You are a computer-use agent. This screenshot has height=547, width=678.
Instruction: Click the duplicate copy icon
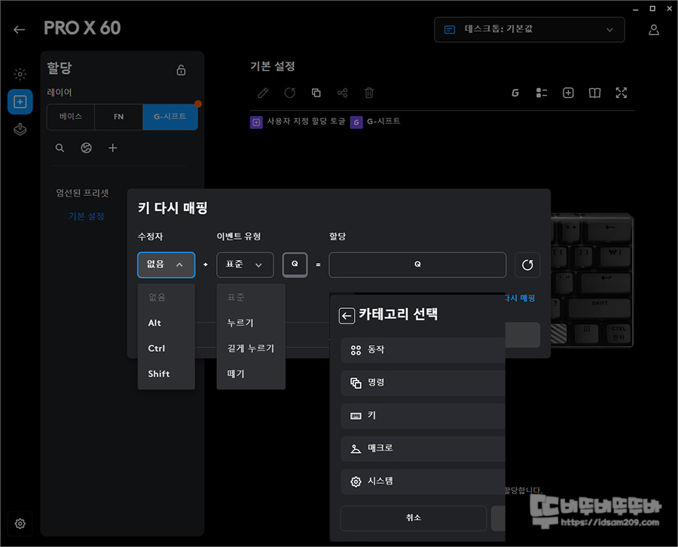(316, 93)
